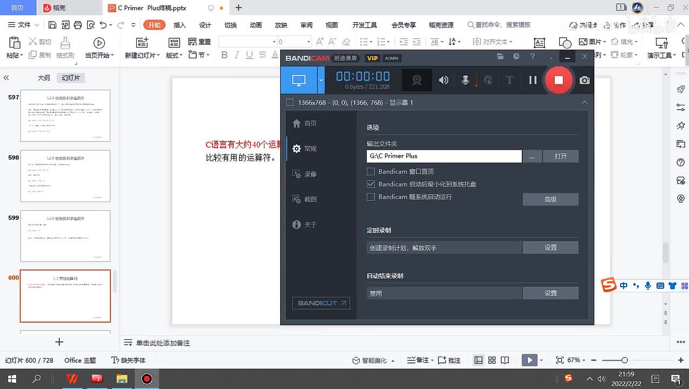Screen dimensions: 689x389
Task: Open Bandicam output folder icon in title bar
Action: point(500,57)
